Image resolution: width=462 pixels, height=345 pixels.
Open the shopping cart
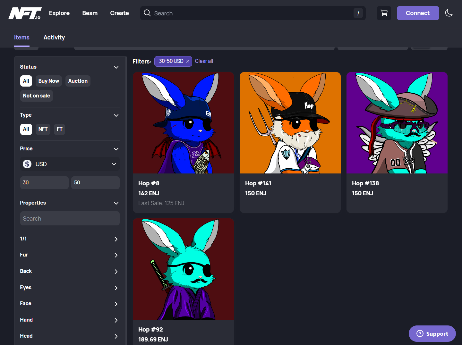pos(384,13)
